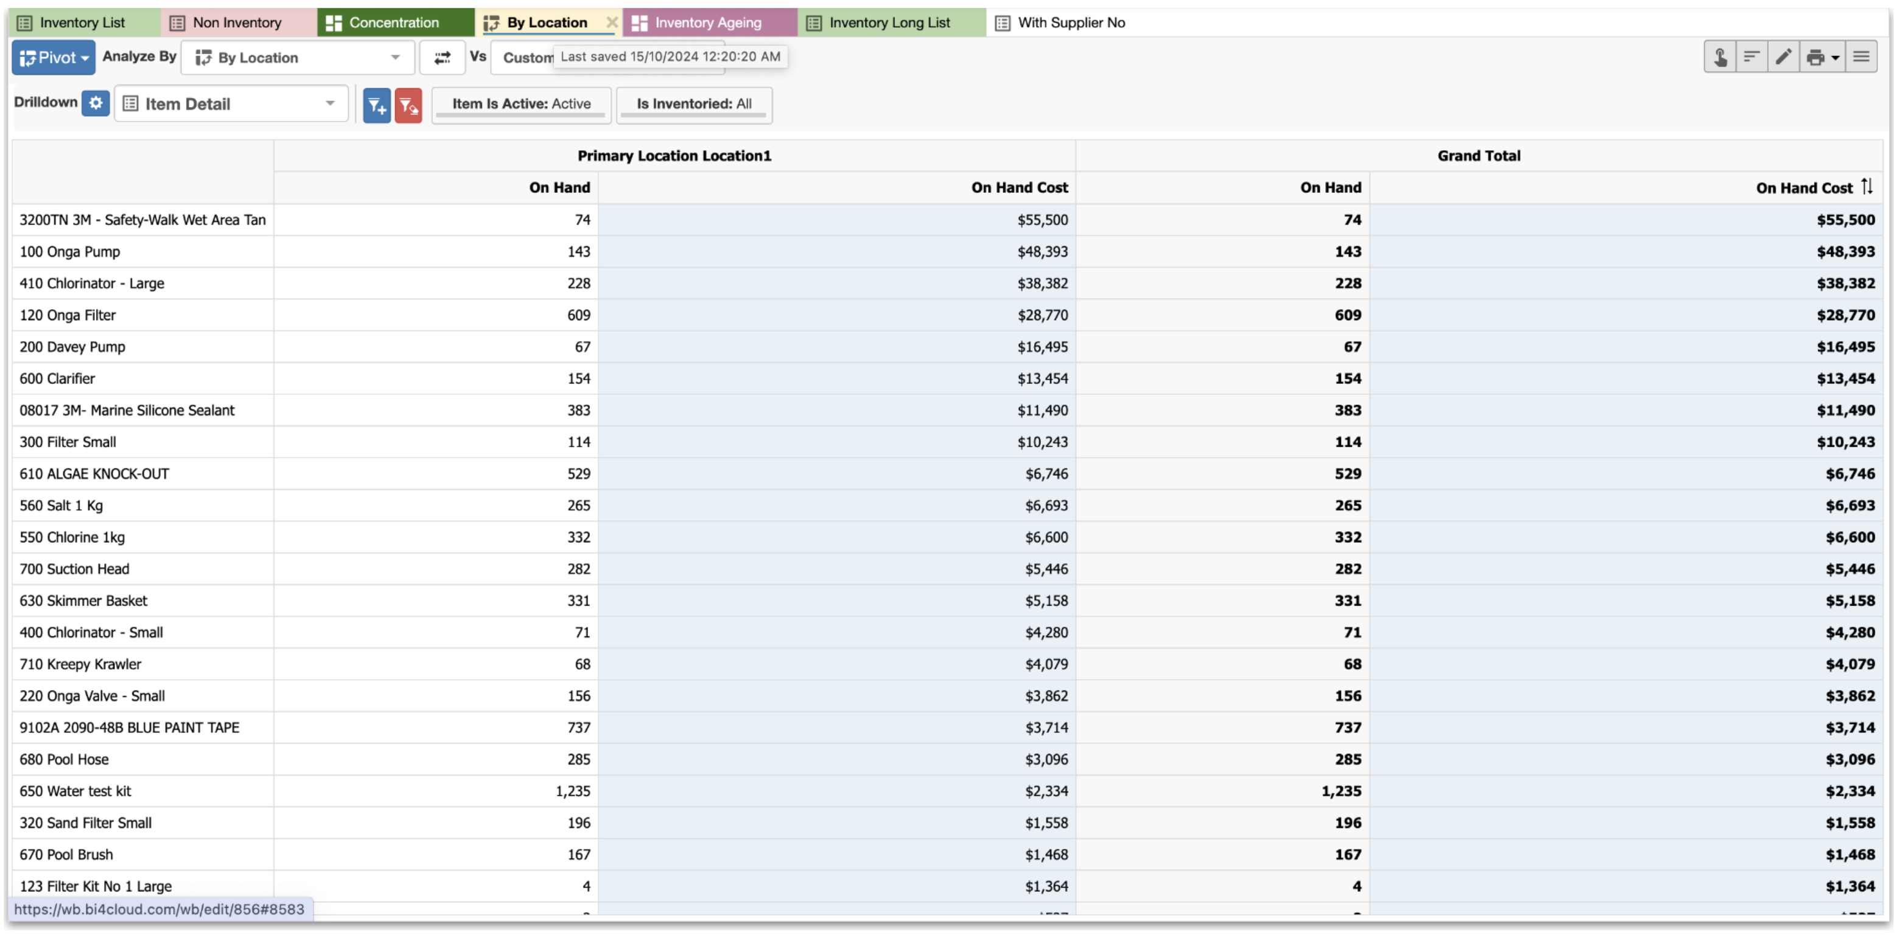Open the Pivot dropdown button
Viewport: 1904px width, 937px height.
[53, 58]
